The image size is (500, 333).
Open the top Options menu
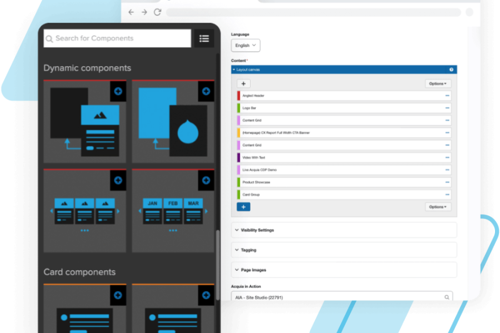(438, 84)
